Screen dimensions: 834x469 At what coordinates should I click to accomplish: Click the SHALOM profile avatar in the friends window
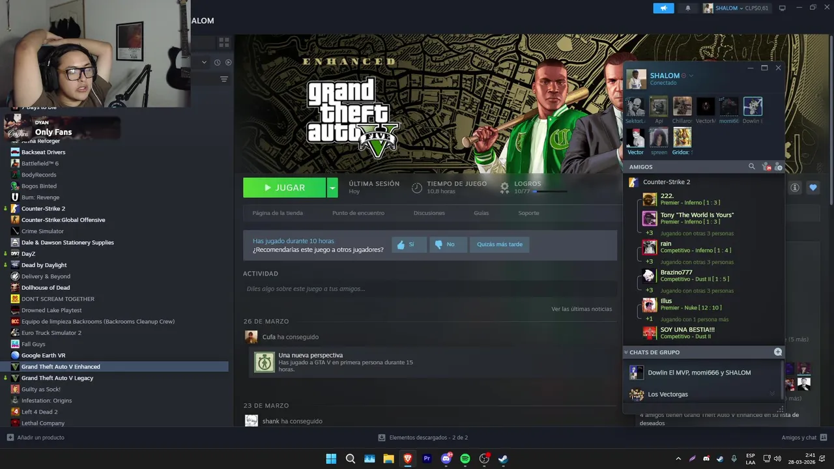coord(636,79)
